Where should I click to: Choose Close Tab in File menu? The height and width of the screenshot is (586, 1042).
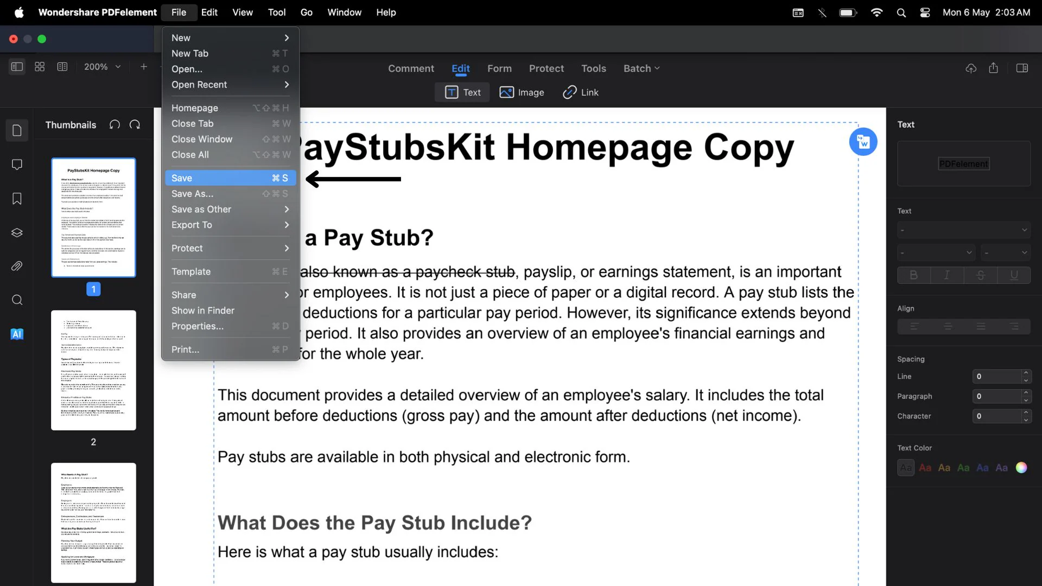tap(231, 124)
